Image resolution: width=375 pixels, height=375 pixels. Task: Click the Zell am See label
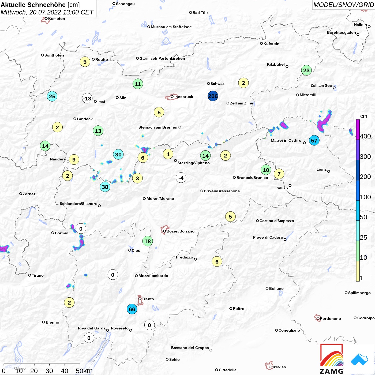(321, 85)
